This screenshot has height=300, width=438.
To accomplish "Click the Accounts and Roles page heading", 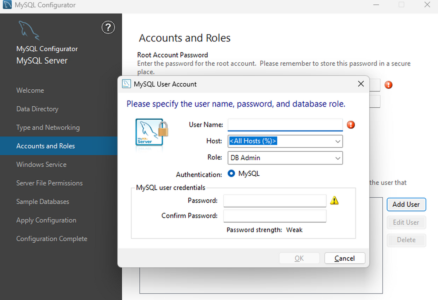I will click(x=185, y=38).
